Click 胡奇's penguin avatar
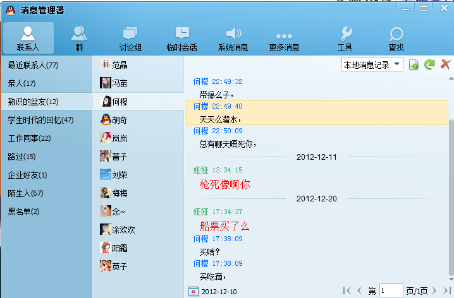 coord(106,120)
